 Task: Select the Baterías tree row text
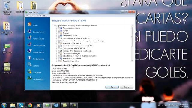(66, 33)
